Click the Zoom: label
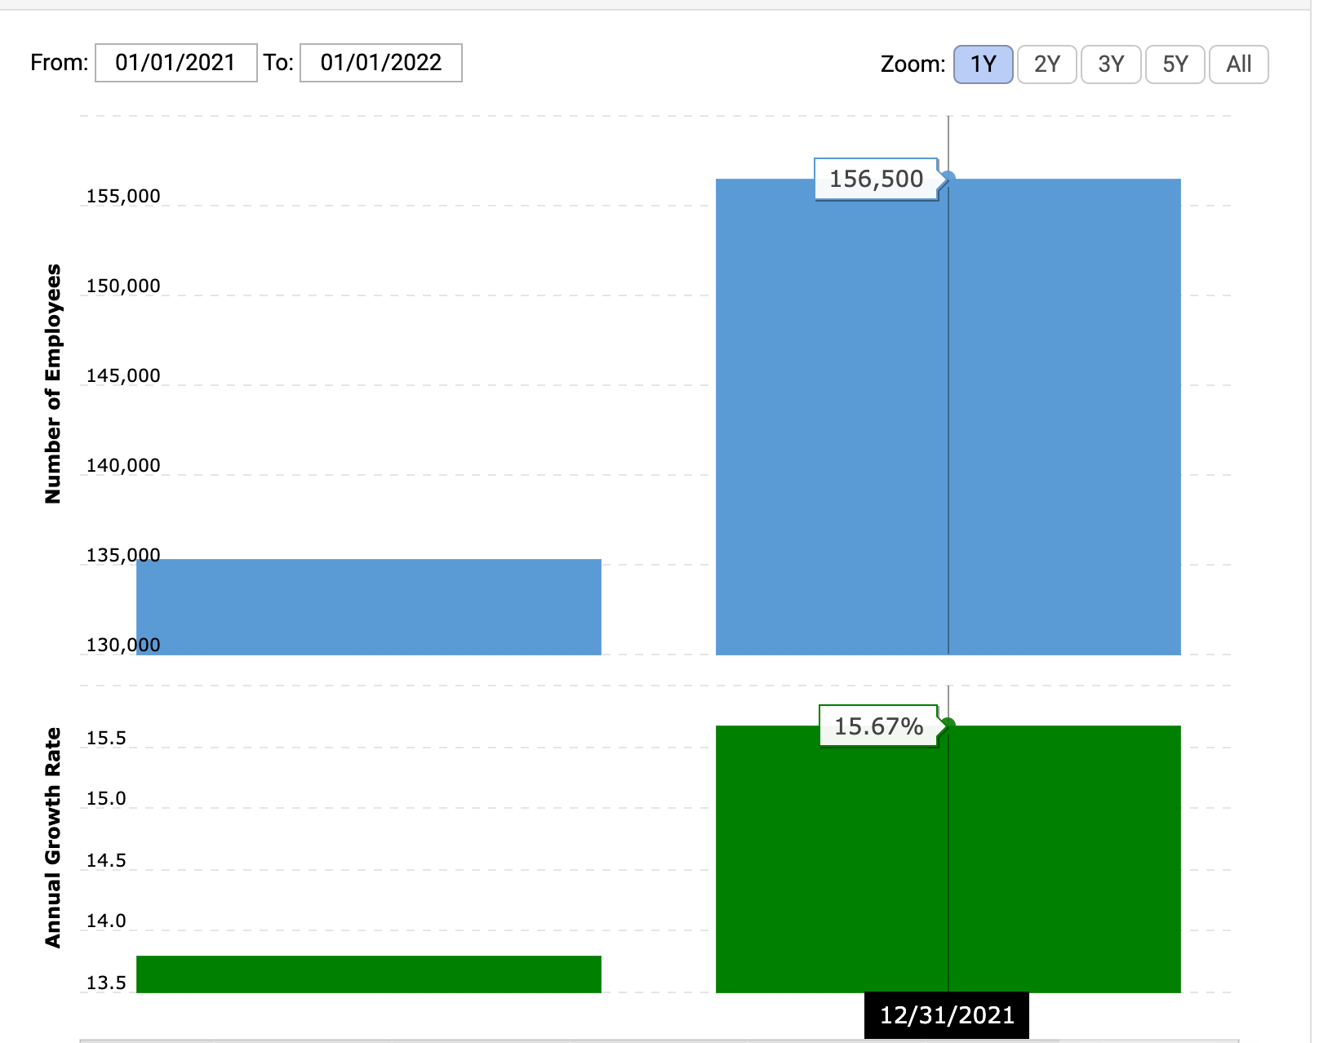1319x1043 pixels. click(913, 64)
